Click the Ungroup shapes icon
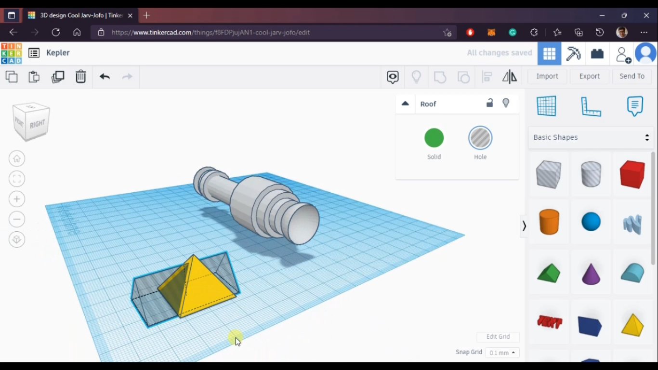This screenshot has height=370, width=658. point(463,77)
